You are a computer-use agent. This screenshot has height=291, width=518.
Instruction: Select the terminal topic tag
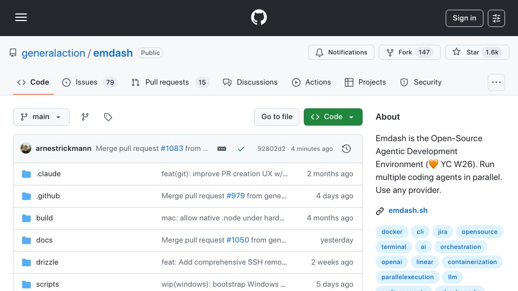[394, 247]
